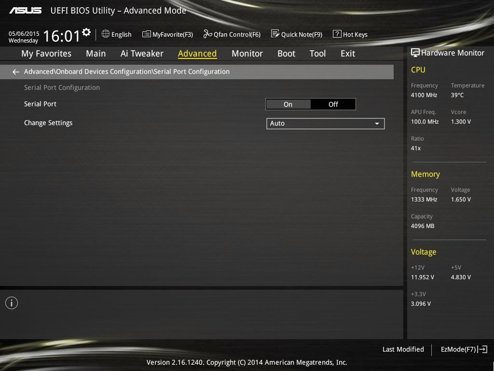Open the Ai Tweaker tab
The image size is (494, 371).
click(142, 54)
